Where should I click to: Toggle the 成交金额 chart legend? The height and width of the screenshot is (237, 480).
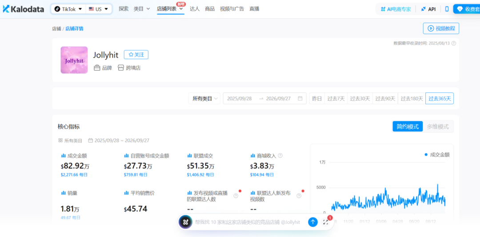click(437, 155)
